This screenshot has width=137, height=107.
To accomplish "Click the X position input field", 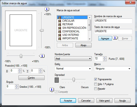I will click(x=14, y=71).
